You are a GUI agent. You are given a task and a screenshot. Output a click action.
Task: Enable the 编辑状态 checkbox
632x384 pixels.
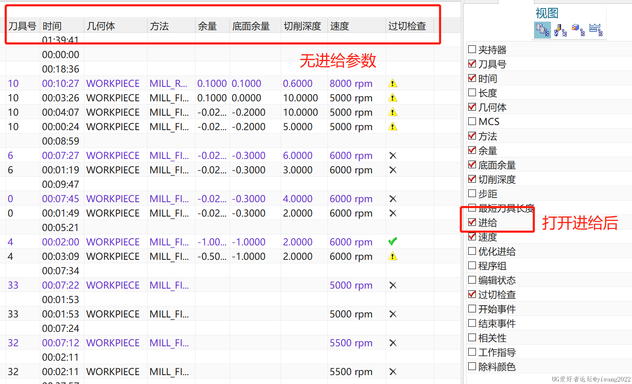pos(472,280)
